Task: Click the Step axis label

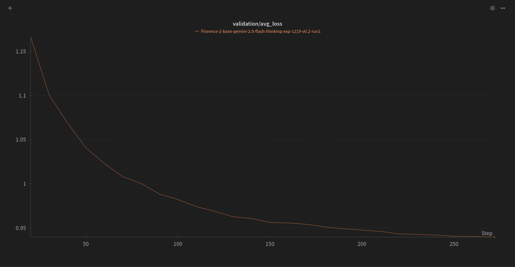Action: click(487, 233)
